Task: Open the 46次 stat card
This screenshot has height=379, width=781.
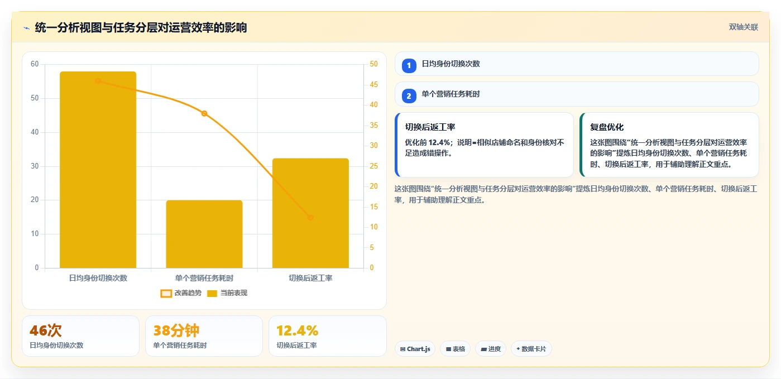Action: [x=81, y=336]
